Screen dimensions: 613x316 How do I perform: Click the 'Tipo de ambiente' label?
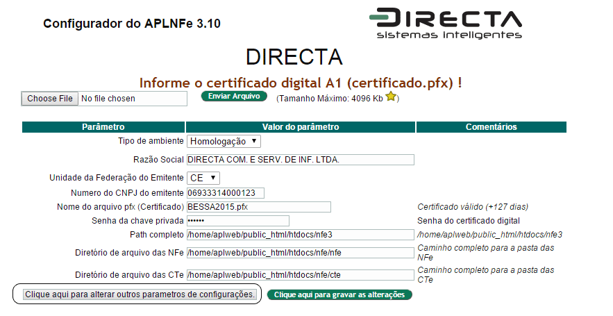(x=151, y=141)
